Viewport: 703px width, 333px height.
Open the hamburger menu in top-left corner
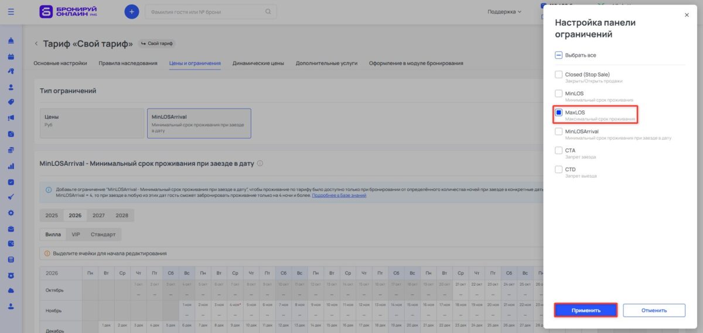[11, 11]
